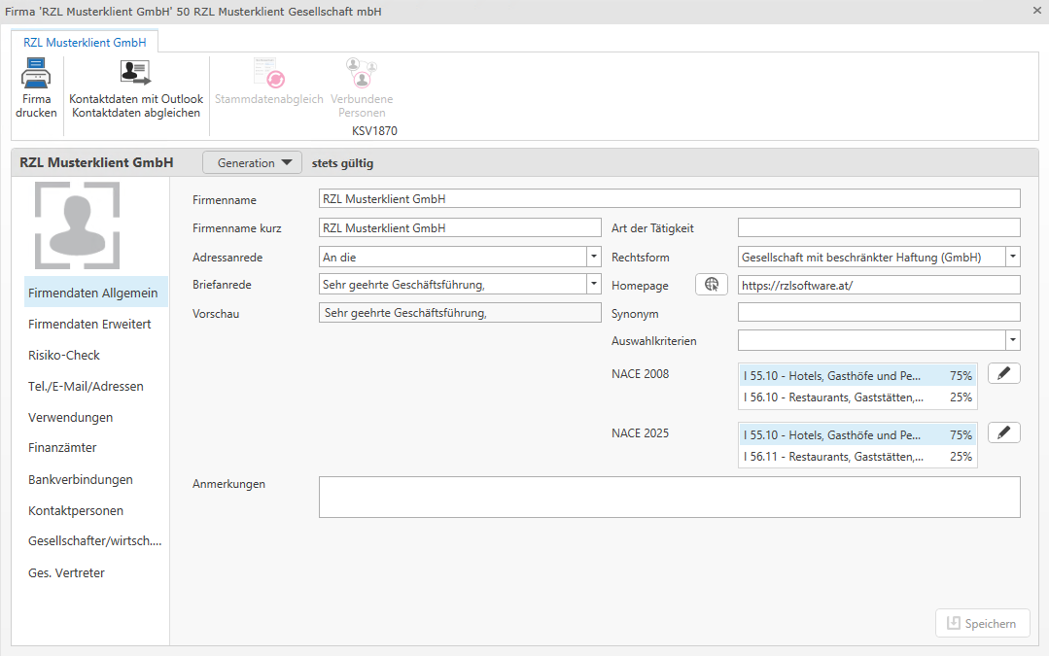1049x656 pixels.
Task: Expand the Generation dropdown
Action: click(x=253, y=163)
